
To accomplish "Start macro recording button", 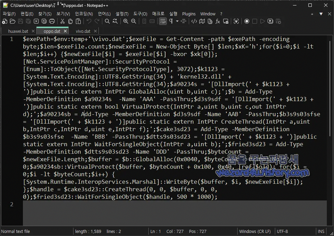I will [247, 21].
